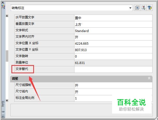Select the 文字样式 property label
This screenshot has width=158, height=120.
22,30
